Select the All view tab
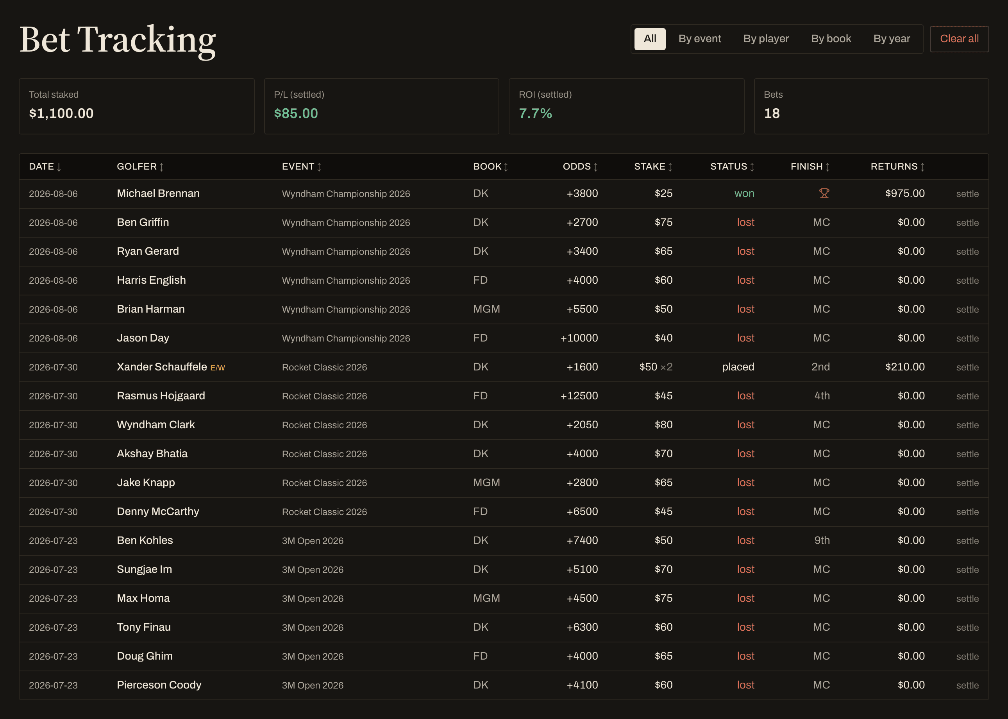This screenshot has width=1008, height=719. (650, 39)
